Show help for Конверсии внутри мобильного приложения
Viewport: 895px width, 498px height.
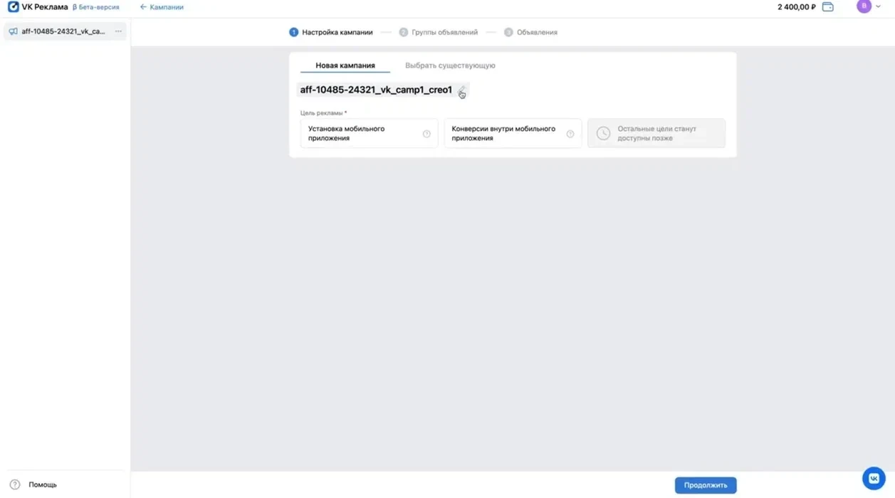570,134
